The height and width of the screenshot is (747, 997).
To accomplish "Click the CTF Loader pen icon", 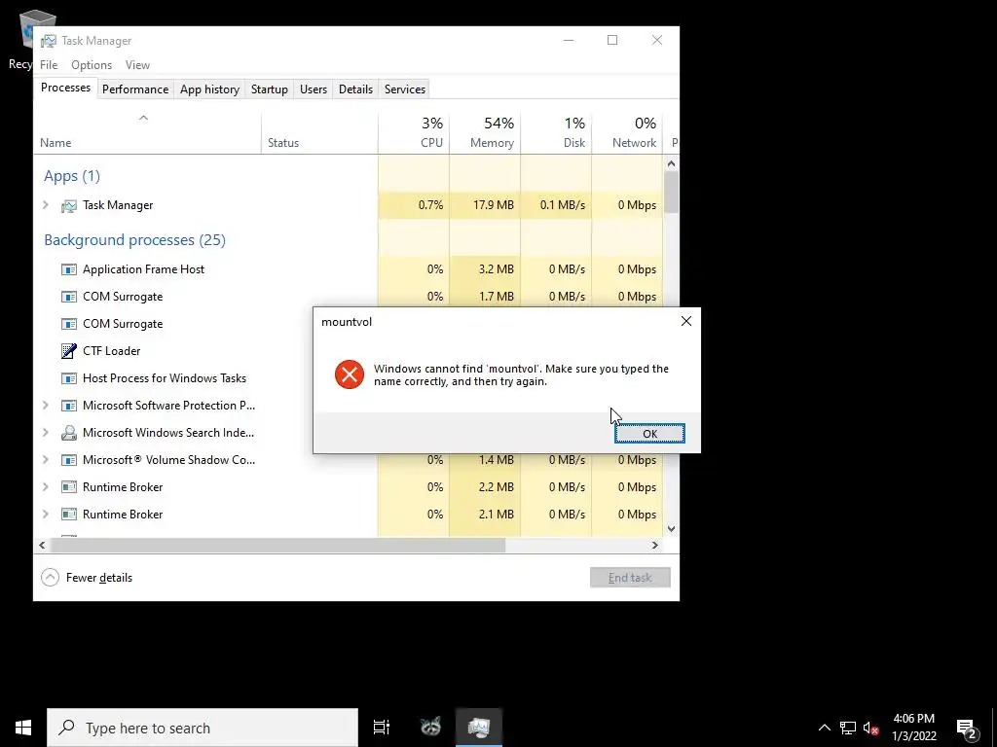I will tap(69, 350).
